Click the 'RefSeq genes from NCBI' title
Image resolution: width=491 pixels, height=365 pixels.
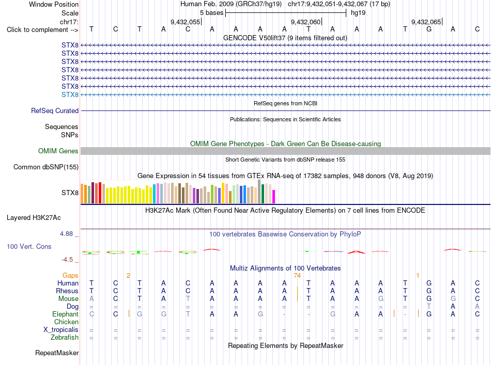pos(286,103)
